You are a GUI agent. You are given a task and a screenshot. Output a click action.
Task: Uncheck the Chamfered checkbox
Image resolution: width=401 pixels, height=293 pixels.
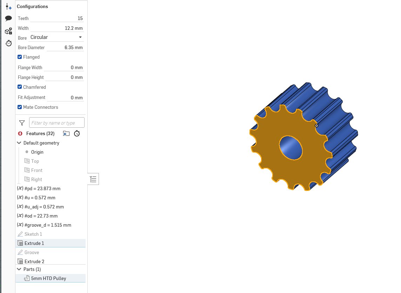coord(20,87)
